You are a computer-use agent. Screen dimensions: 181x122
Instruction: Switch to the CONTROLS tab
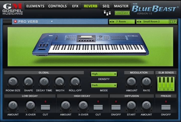point(57,6)
